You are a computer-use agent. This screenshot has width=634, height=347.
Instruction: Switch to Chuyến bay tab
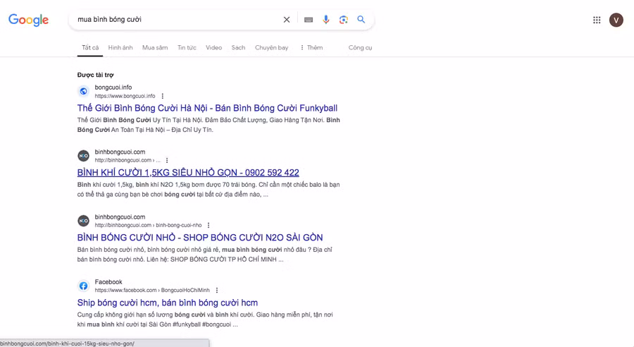[x=272, y=48]
